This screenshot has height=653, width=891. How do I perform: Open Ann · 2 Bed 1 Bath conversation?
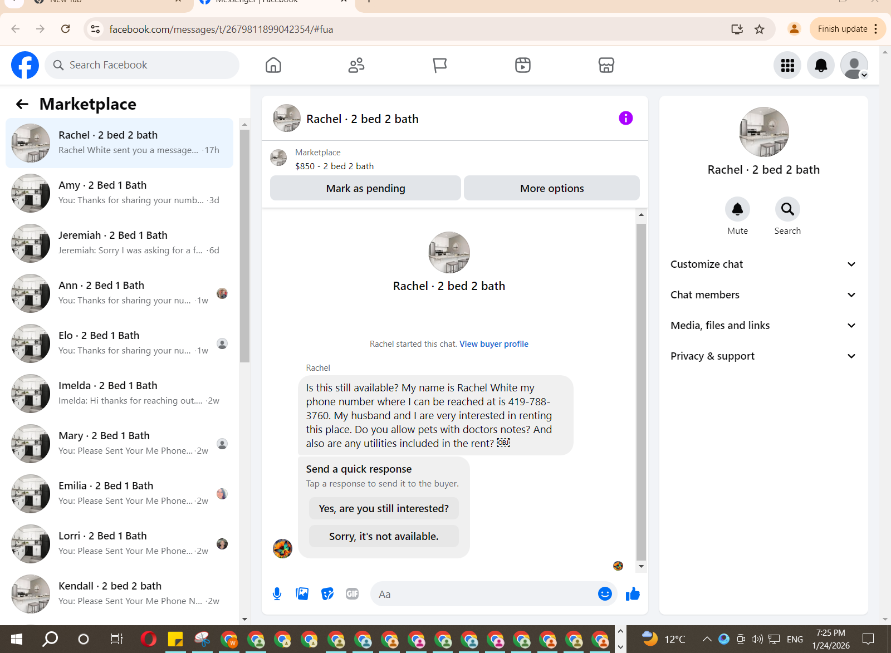click(x=120, y=293)
